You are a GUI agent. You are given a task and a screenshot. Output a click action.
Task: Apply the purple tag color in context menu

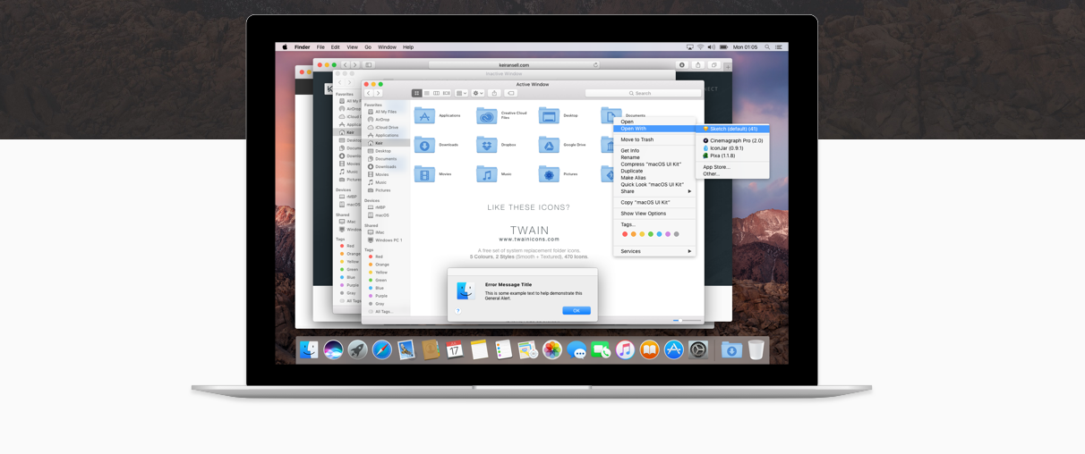(x=668, y=234)
